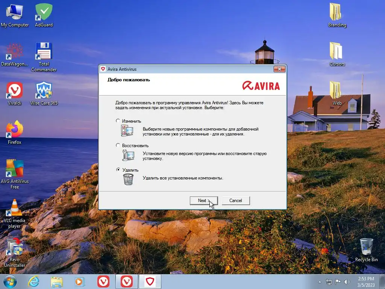Open DataWagon desktop shortcut
This screenshot has width=385, height=289.
15,55
